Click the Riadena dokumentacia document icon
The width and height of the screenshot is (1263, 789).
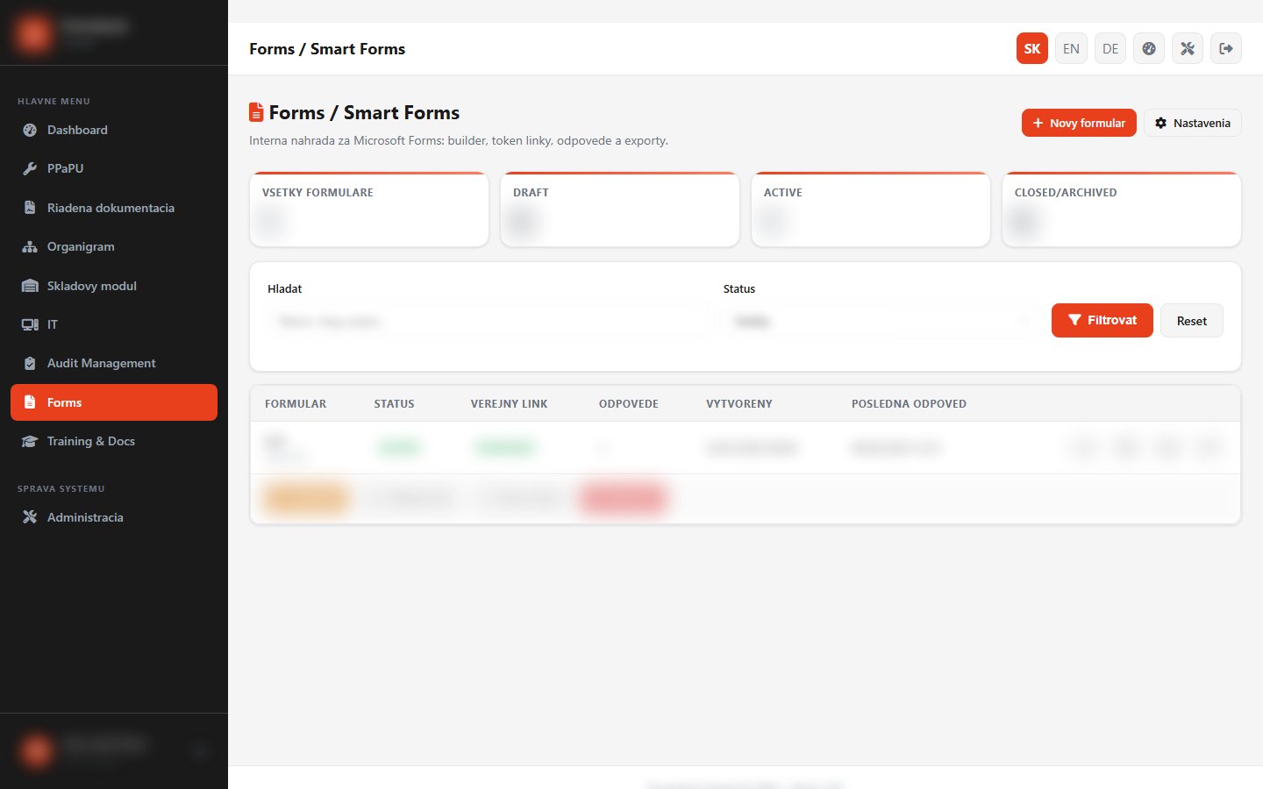[30, 208]
